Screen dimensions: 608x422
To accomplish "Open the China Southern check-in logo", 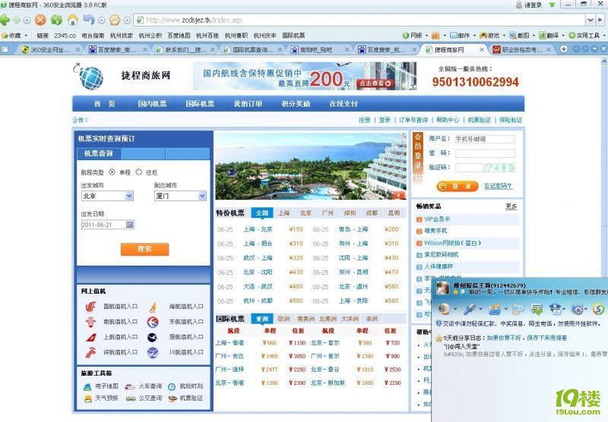I will tap(90, 322).
